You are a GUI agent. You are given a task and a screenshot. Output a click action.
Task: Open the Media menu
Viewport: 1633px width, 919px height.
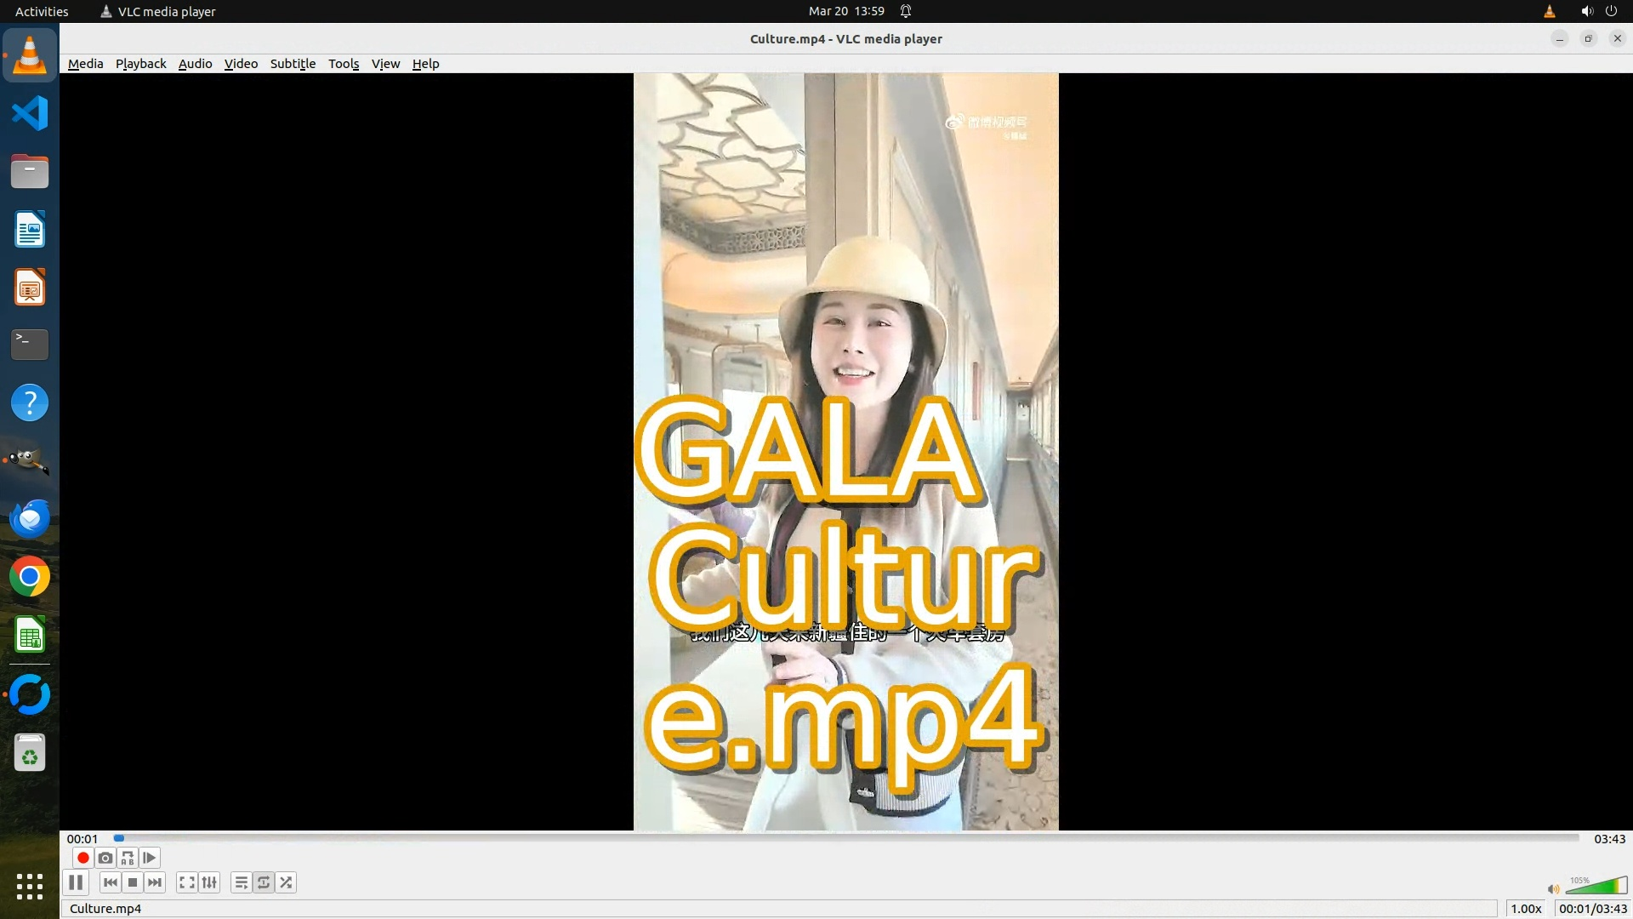[x=85, y=64]
